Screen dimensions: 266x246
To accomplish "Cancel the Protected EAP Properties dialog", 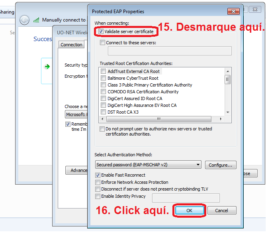I will click(x=221, y=210).
